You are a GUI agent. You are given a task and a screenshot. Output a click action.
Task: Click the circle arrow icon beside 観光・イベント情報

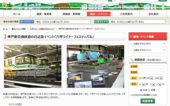pos(131,37)
